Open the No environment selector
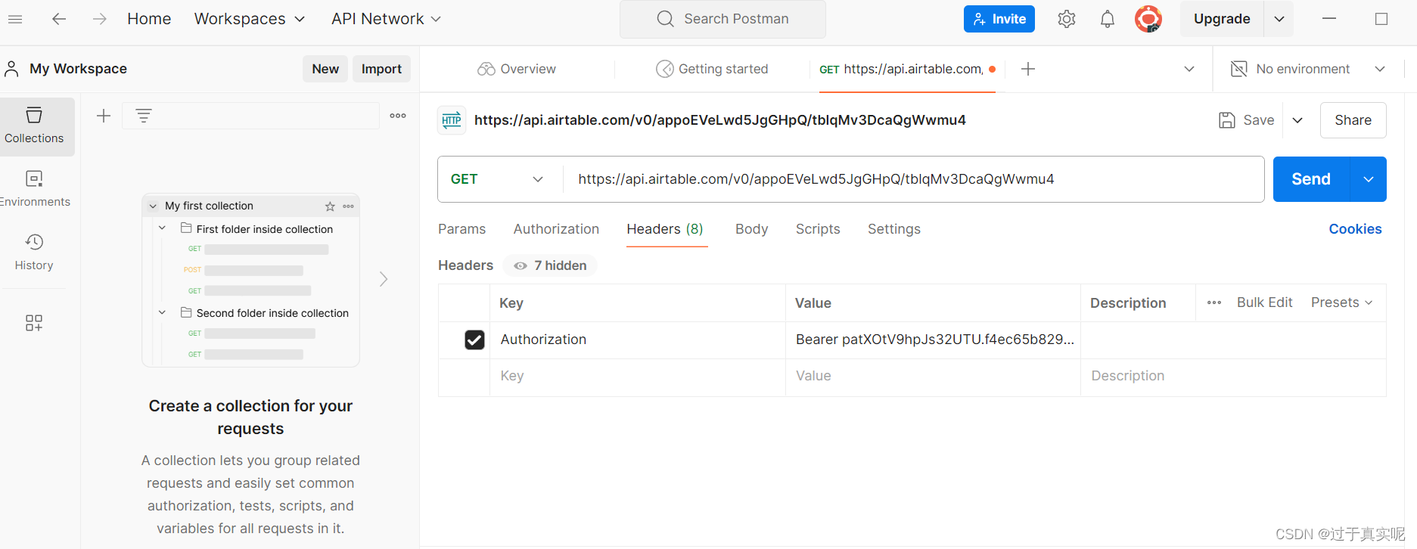This screenshot has width=1417, height=549. click(x=1308, y=69)
